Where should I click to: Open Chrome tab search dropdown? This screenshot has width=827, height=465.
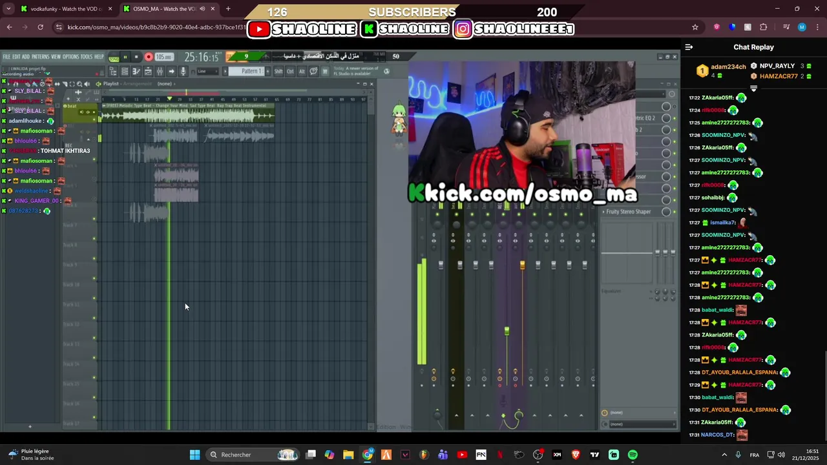coord(8,9)
